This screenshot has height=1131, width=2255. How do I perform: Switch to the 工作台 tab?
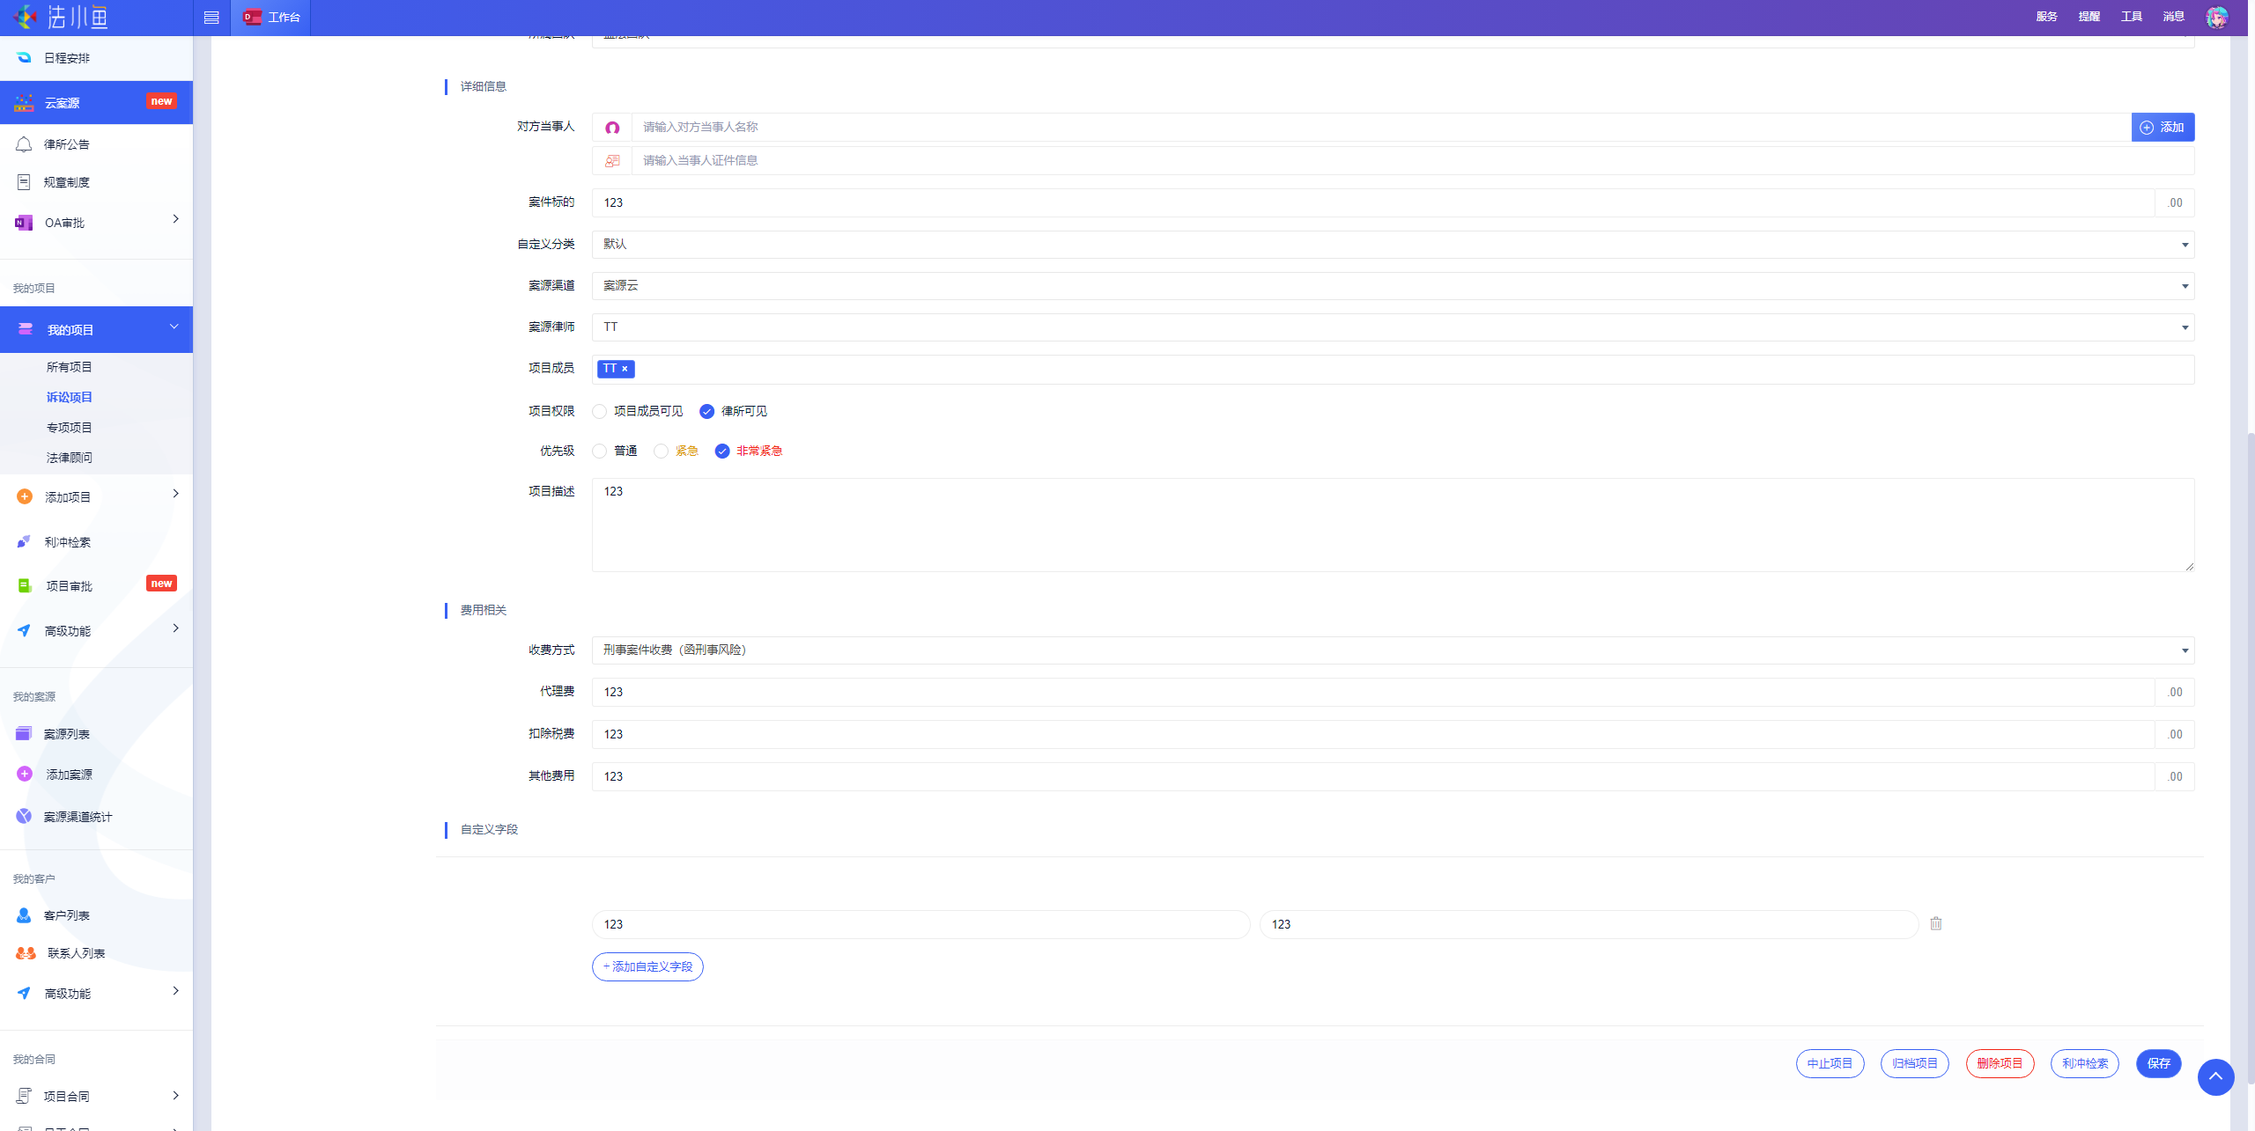(x=271, y=18)
